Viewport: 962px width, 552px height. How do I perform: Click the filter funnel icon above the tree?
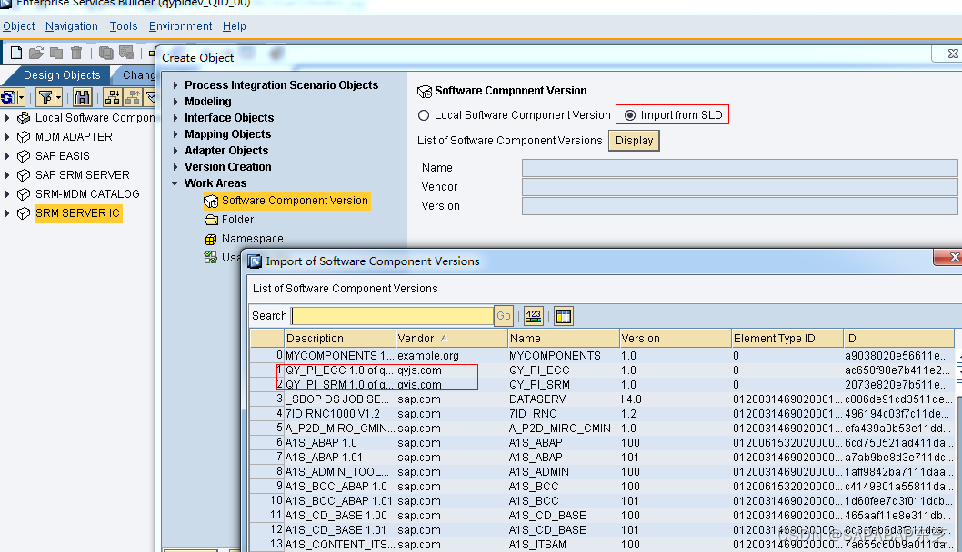tap(46, 96)
